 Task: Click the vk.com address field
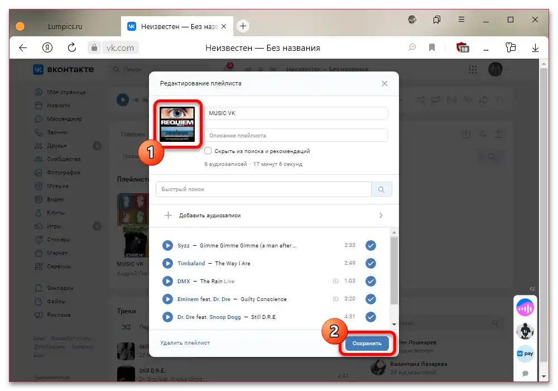[x=120, y=47]
